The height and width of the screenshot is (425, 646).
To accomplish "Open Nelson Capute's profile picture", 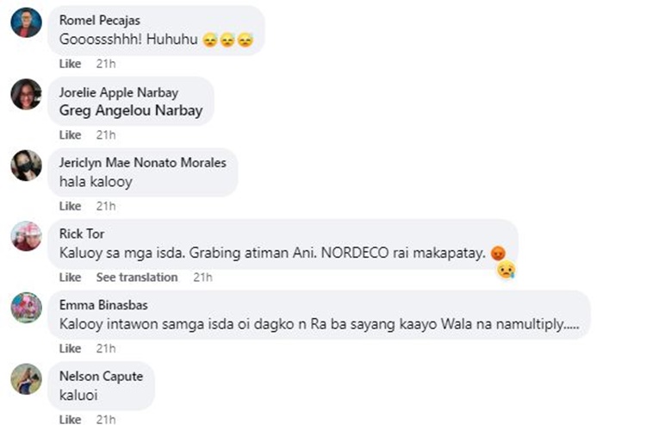I will tap(26, 378).
